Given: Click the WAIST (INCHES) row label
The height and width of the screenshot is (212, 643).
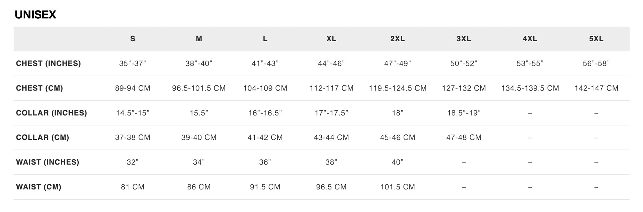Looking at the screenshot, I should (48, 162).
